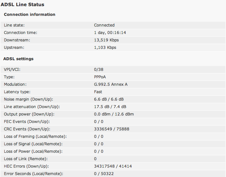
Task: Select the Connection information section title
Action: coord(30,14)
